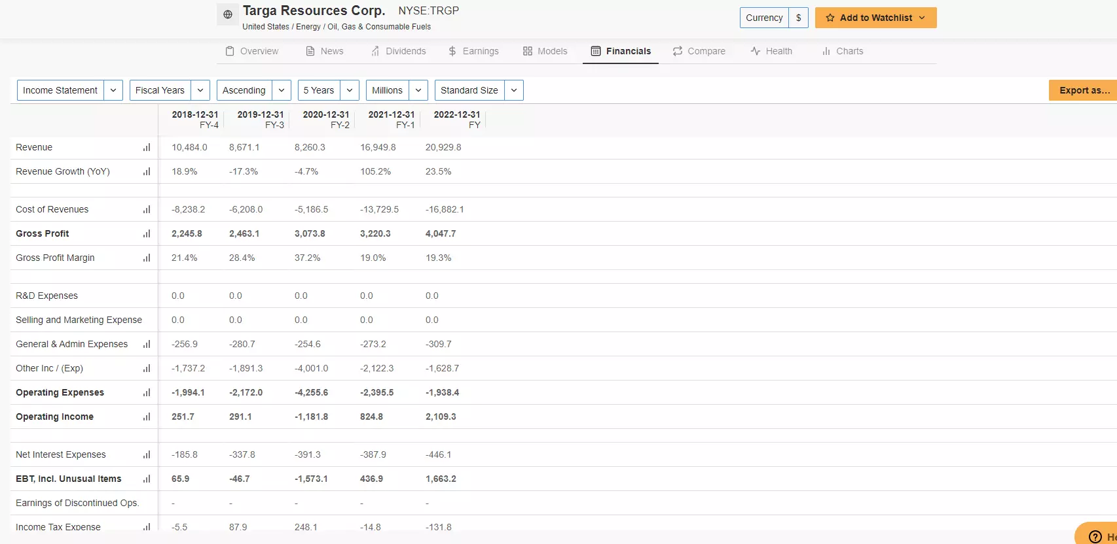Image resolution: width=1117 pixels, height=544 pixels.
Task: Click the Export as... button
Action: tap(1084, 90)
